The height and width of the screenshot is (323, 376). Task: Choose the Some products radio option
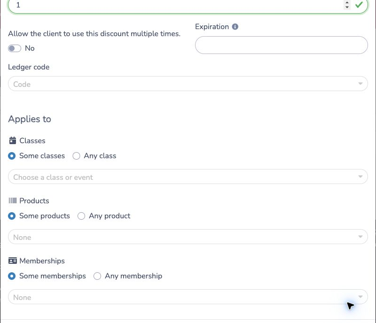click(x=12, y=216)
